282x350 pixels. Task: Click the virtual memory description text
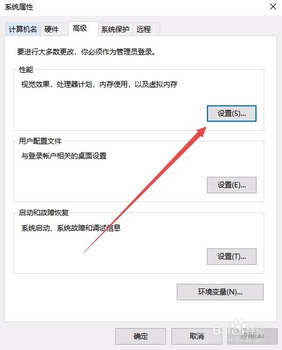coord(99,85)
